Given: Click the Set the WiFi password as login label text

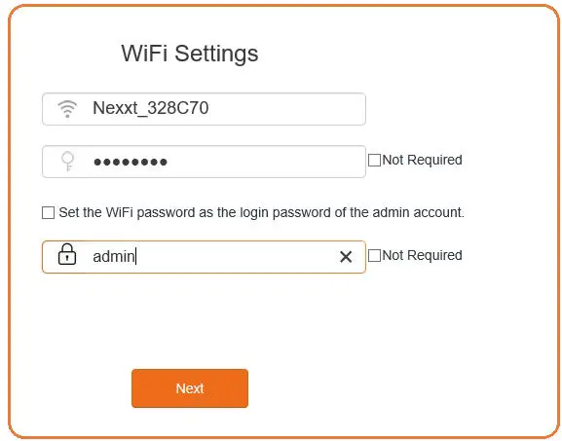Looking at the screenshot, I should point(261,212).
